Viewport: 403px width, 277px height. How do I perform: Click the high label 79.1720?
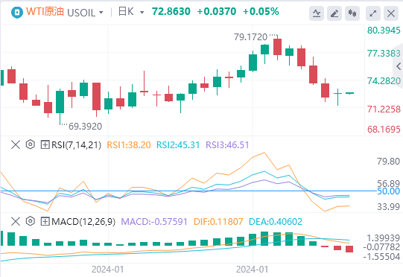click(250, 37)
